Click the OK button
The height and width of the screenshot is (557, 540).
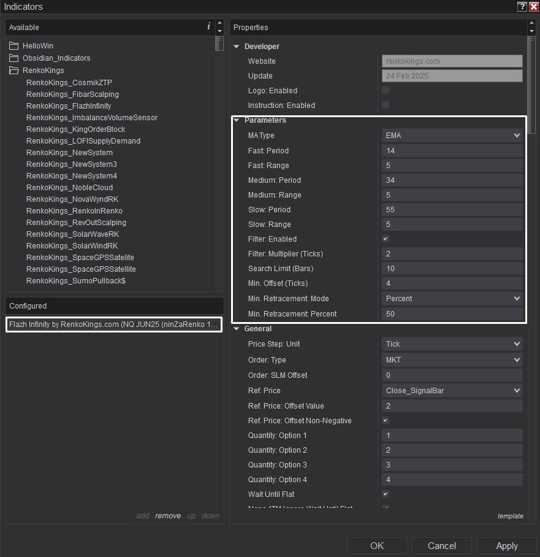(377, 545)
